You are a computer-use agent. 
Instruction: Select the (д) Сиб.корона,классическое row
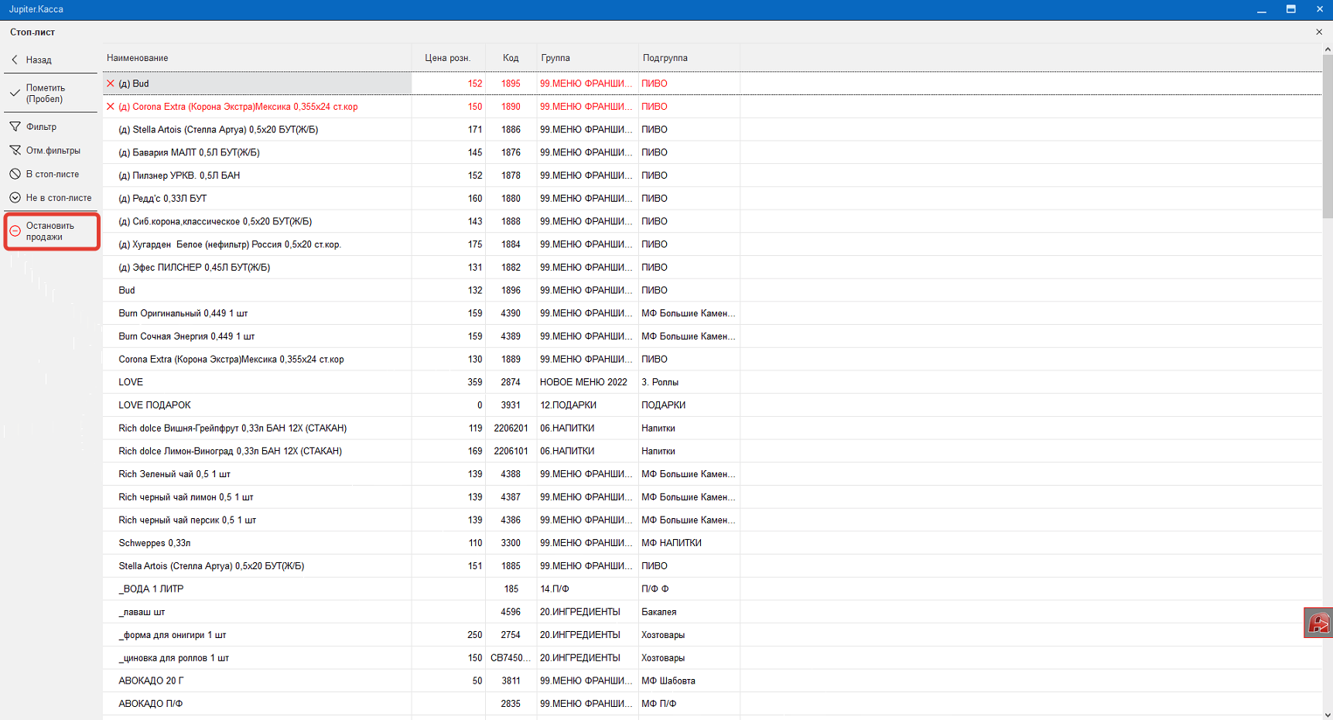712,221
